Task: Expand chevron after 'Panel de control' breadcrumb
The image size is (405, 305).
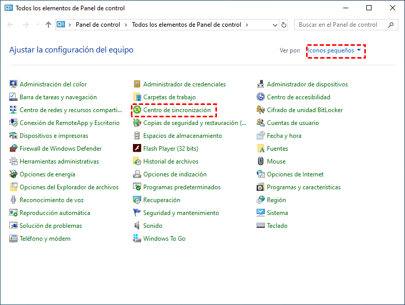Action: click(x=126, y=25)
